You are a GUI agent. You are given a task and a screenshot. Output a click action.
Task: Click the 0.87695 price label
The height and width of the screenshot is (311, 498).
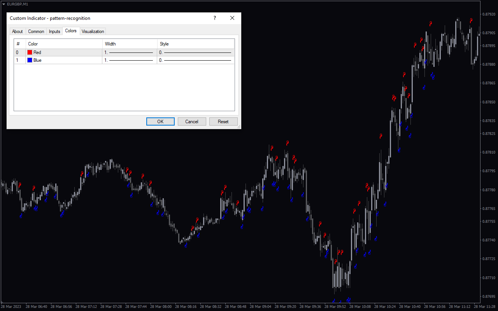tap(488, 297)
